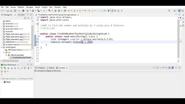185x104 pixels.
Task: Click the Open Type package icon in toolbar
Action: tap(55, 11)
